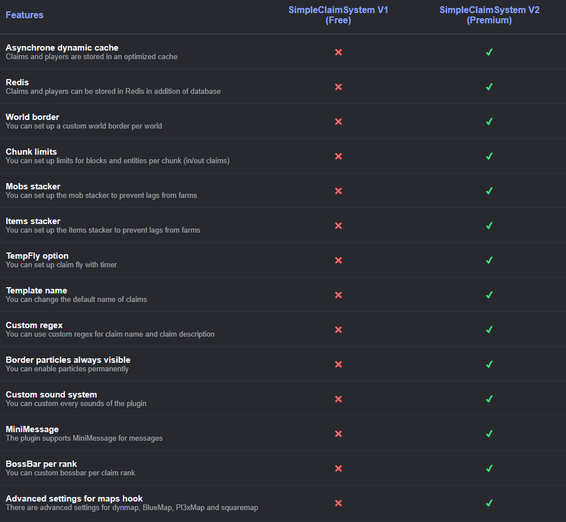Click the green check in Custom sound system row
The image size is (566, 522).
pos(489,399)
